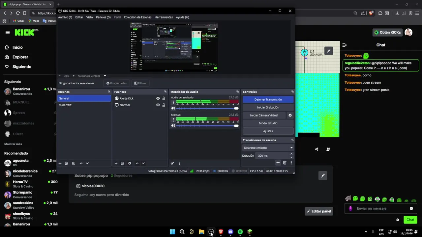This screenshot has height=237, width=422.
Task: Open transition properties three-dot menu
Action: click(x=291, y=163)
